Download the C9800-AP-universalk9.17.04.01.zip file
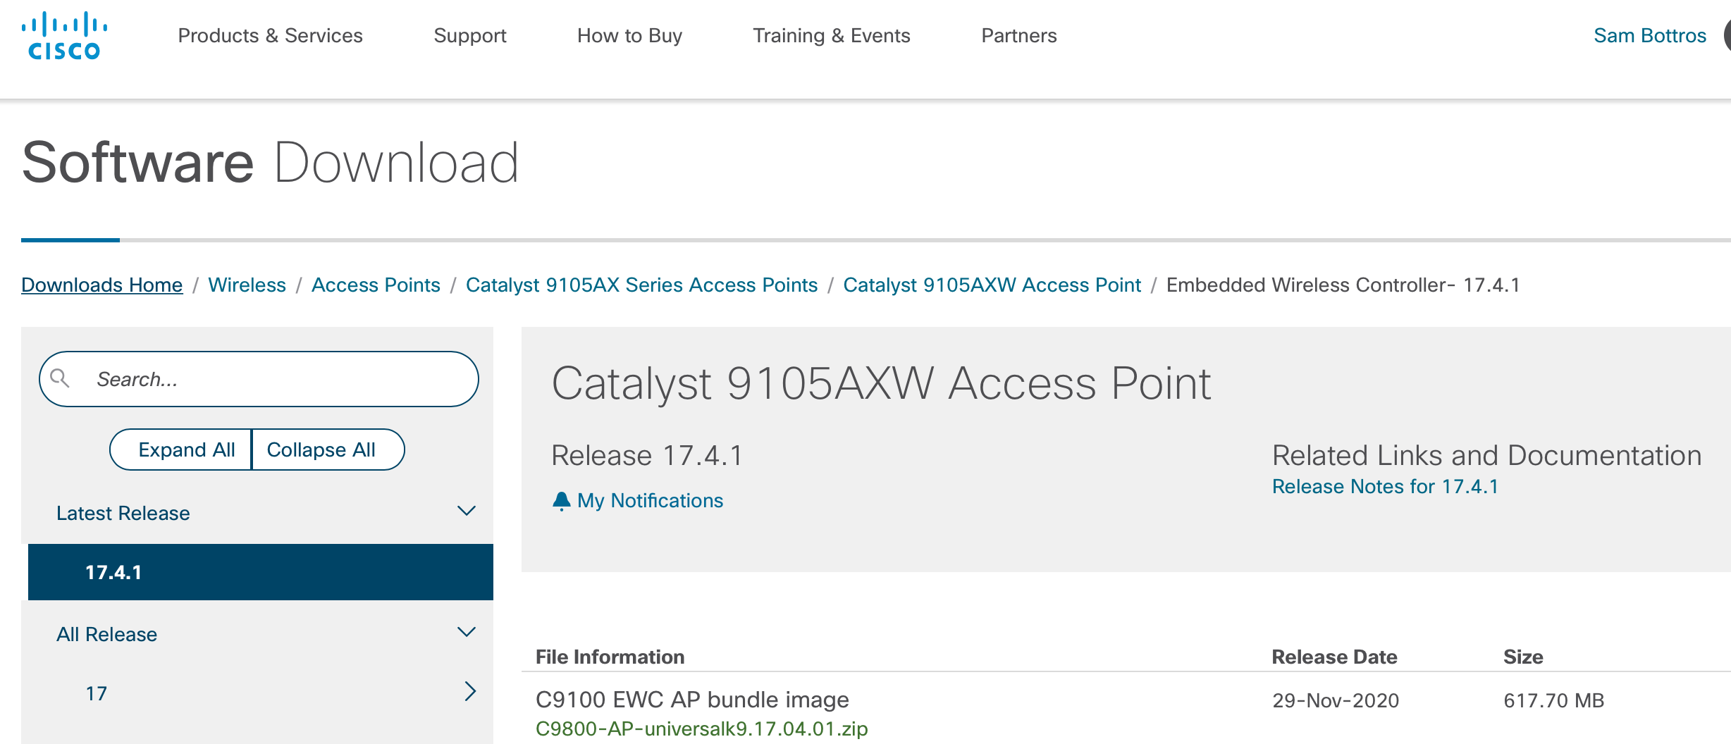1731x744 pixels. [x=701, y=729]
